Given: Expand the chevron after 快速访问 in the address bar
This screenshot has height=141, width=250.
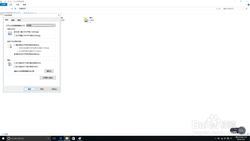Looking at the screenshot, I should pyautogui.click(x=27, y=9).
